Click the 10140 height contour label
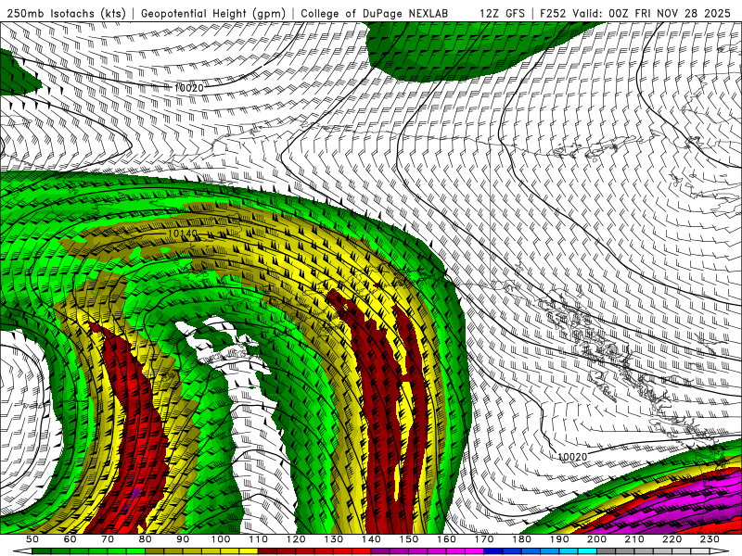This screenshot has width=742, height=556. [183, 234]
